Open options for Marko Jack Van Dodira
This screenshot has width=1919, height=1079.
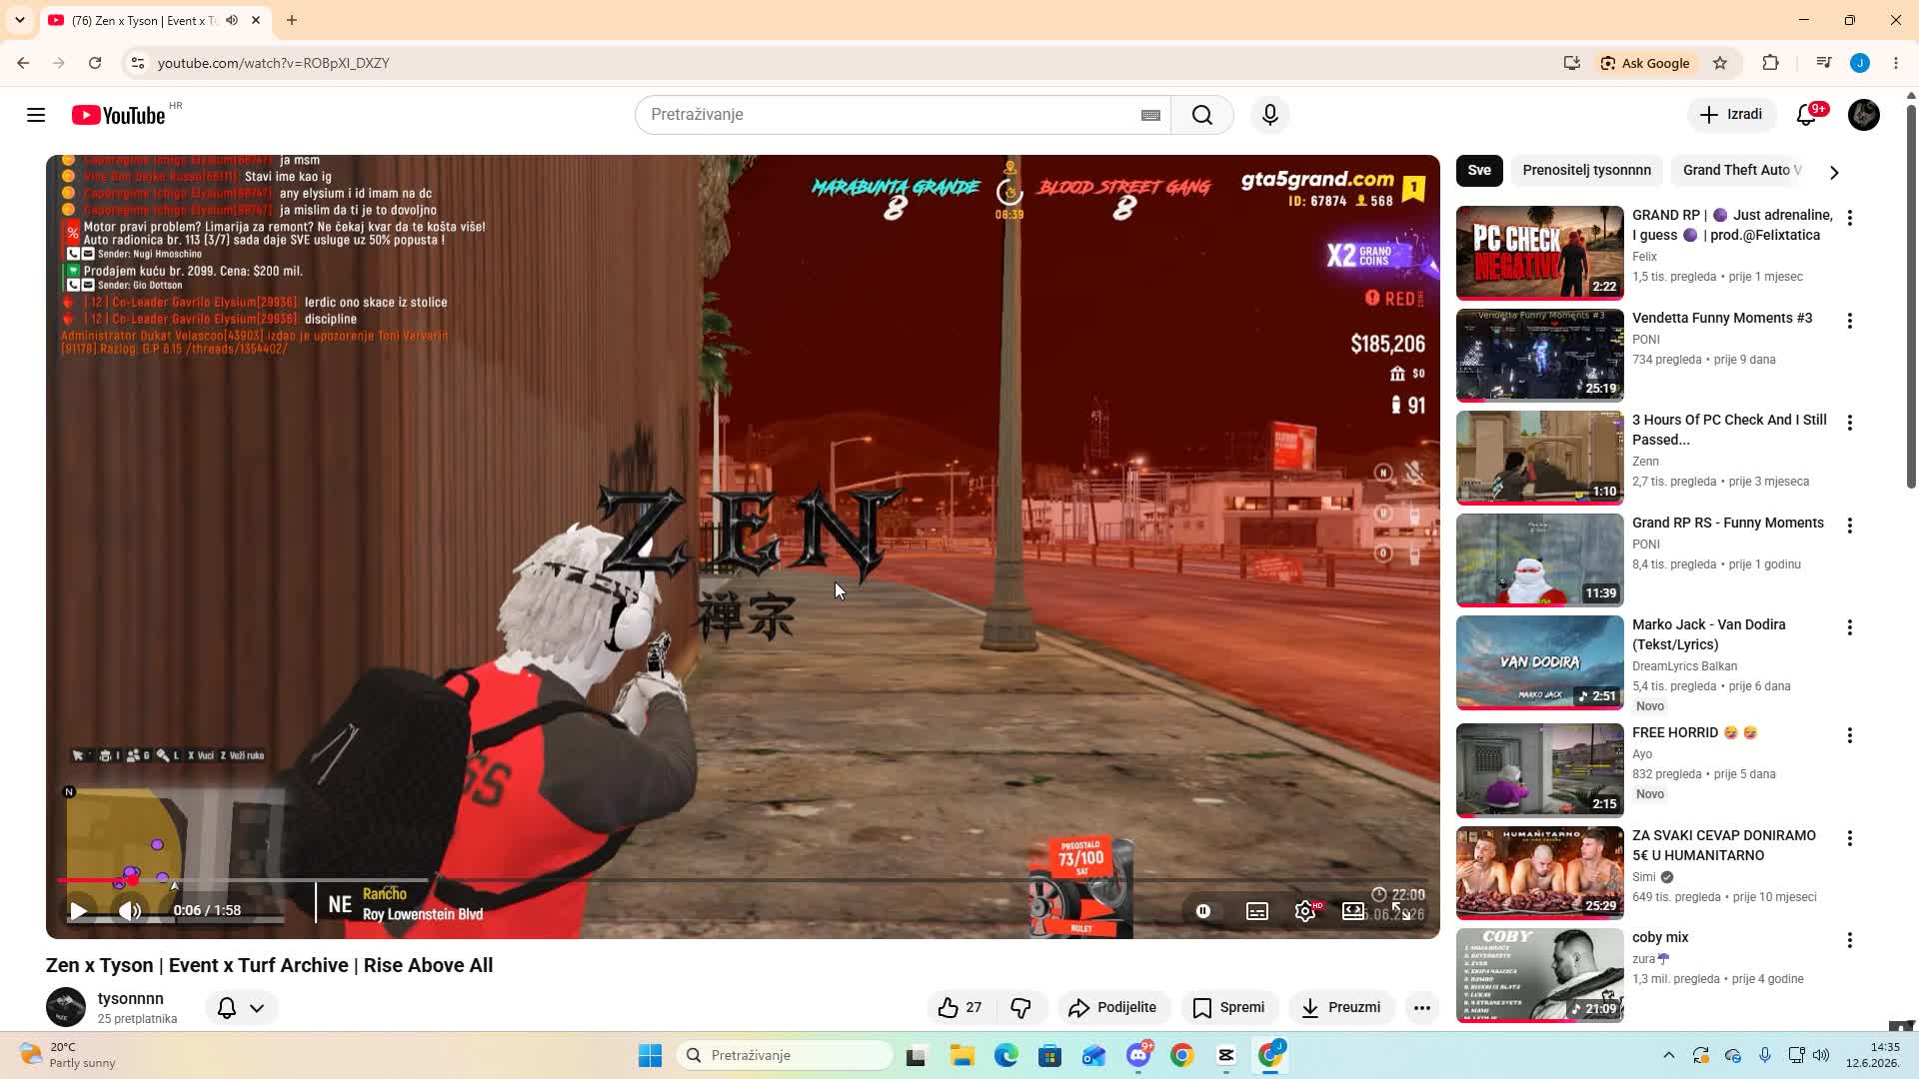pyautogui.click(x=1850, y=627)
